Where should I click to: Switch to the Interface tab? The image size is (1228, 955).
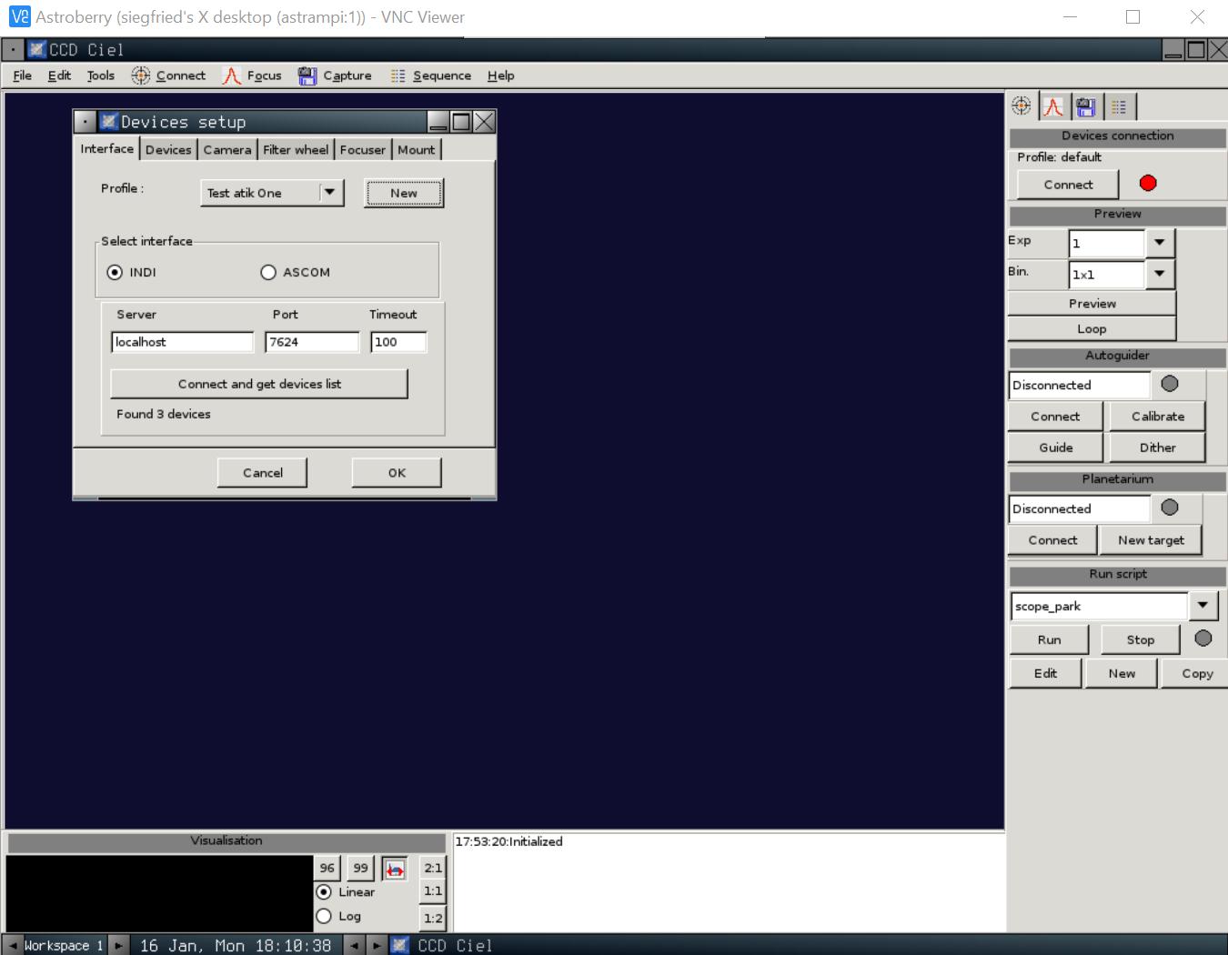click(x=106, y=148)
